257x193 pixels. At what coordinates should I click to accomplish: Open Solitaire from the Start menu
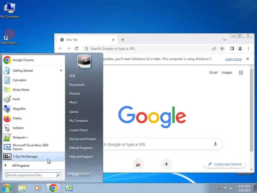[x=34, y=128]
